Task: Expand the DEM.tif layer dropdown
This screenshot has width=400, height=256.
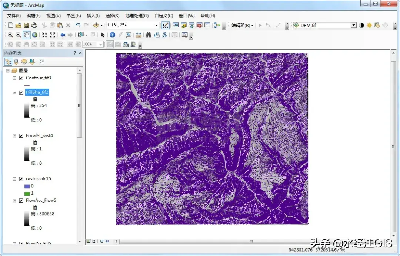Action: pos(354,25)
